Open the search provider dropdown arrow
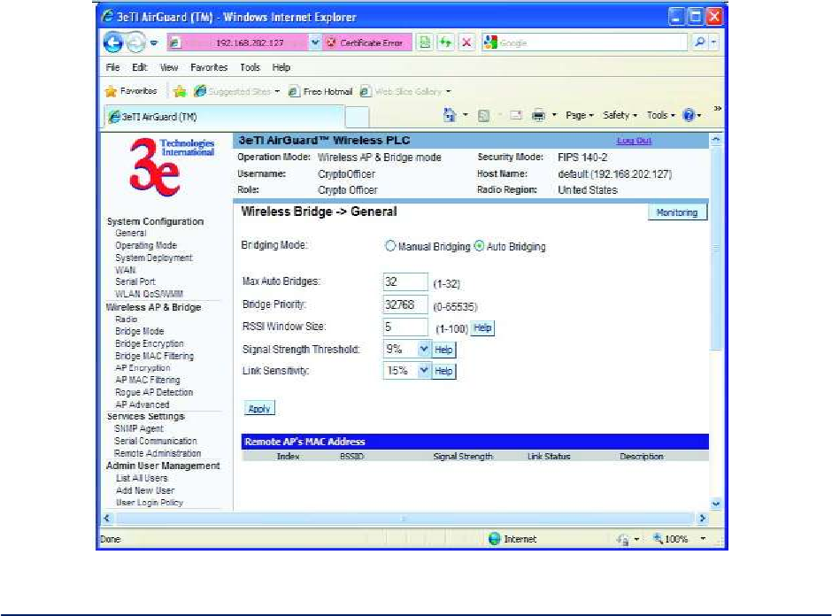Image resolution: width=832 pixels, height=616 pixels. pos(713,42)
